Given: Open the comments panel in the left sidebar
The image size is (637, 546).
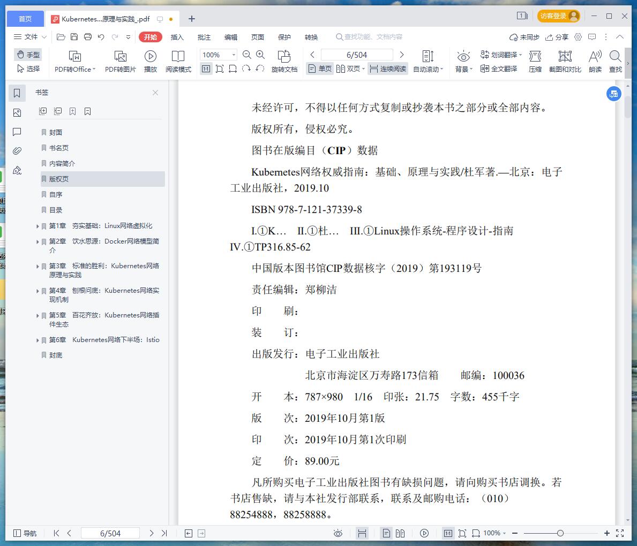Looking at the screenshot, I should click(x=17, y=132).
